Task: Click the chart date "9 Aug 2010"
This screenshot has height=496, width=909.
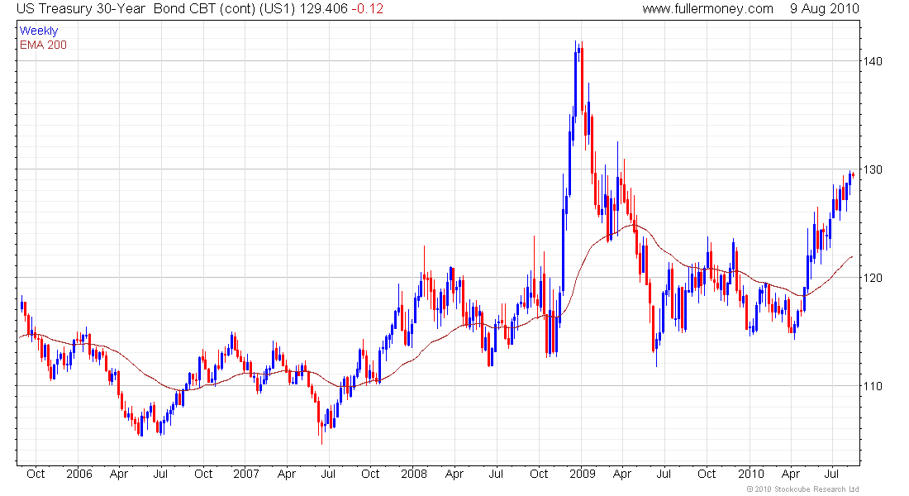Action: [825, 9]
